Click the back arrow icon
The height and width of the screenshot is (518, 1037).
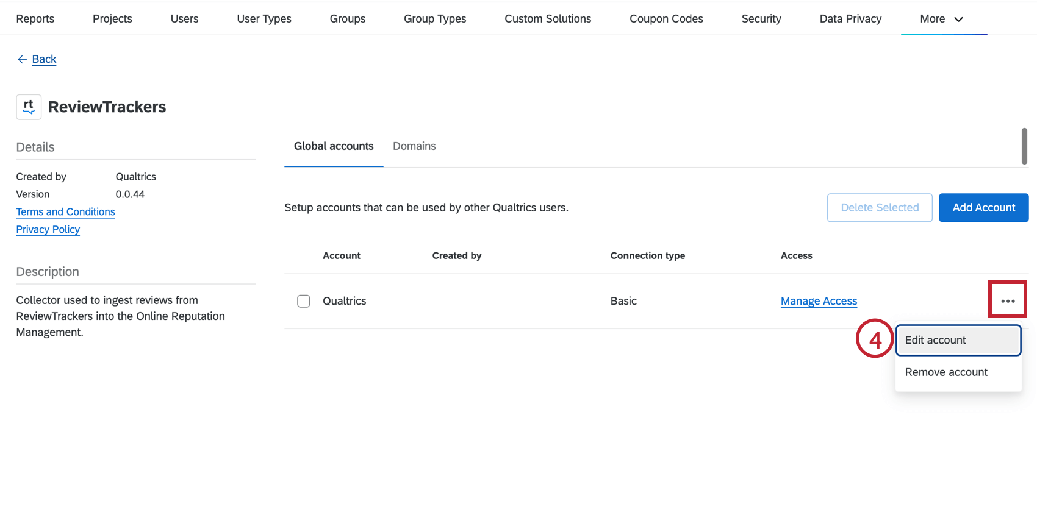(x=22, y=59)
